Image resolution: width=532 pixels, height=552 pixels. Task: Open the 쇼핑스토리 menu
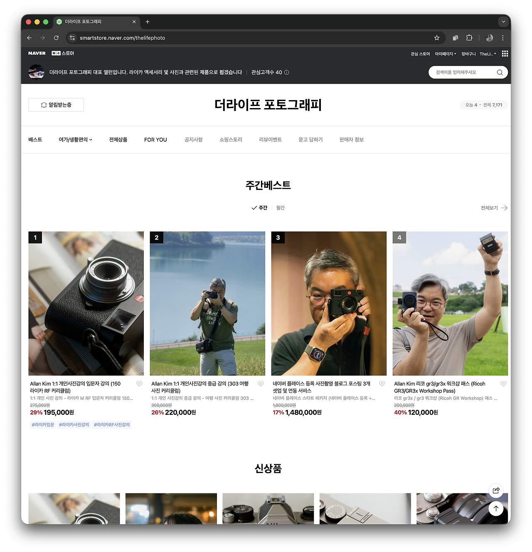[231, 140]
